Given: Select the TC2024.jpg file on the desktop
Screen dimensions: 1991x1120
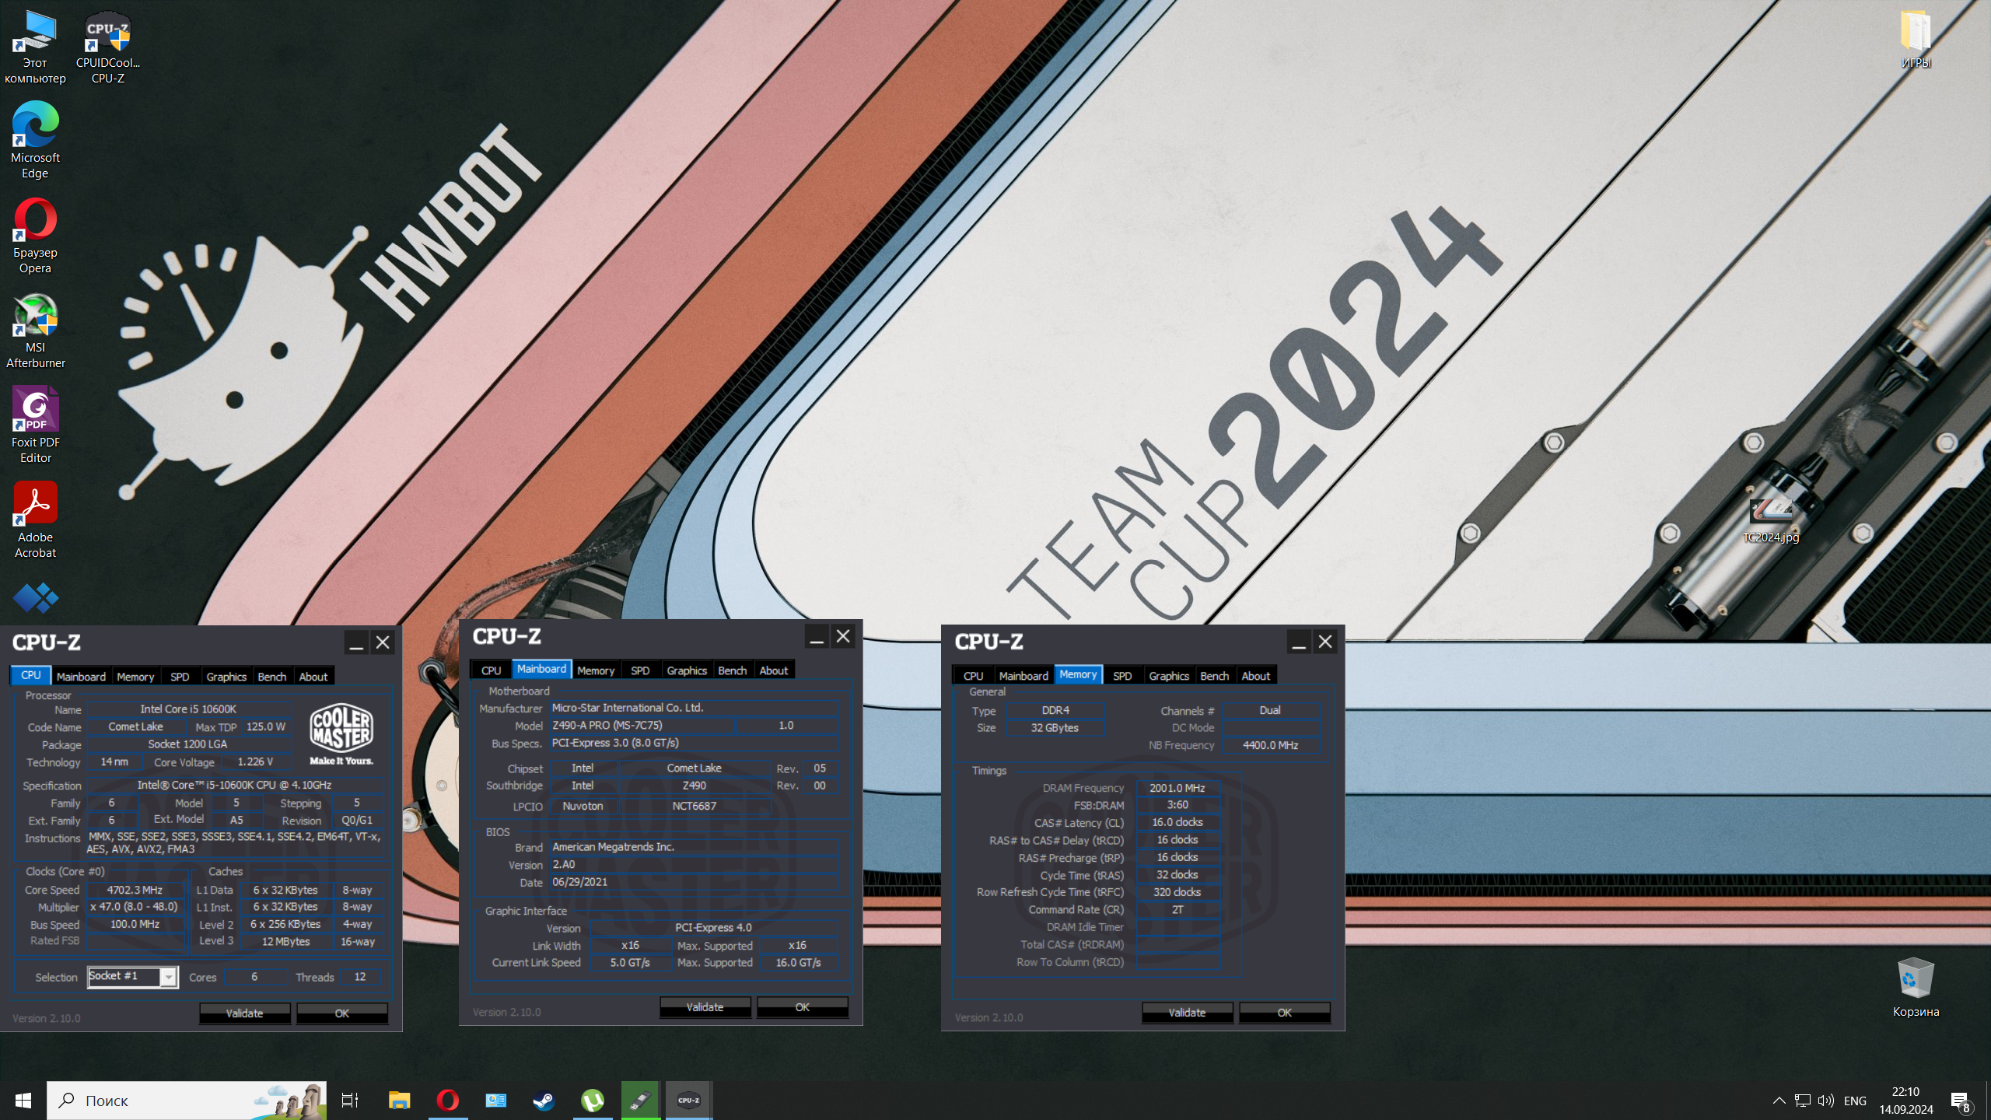Looking at the screenshot, I should 1770,520.
